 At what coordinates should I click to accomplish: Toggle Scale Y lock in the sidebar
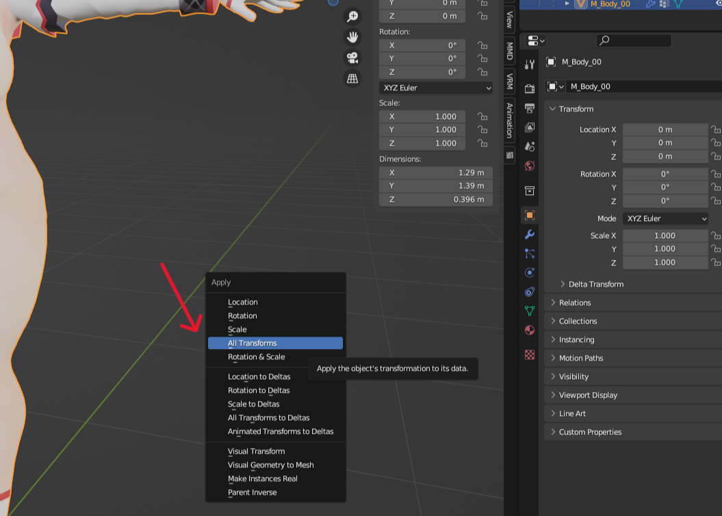(482, 130)
